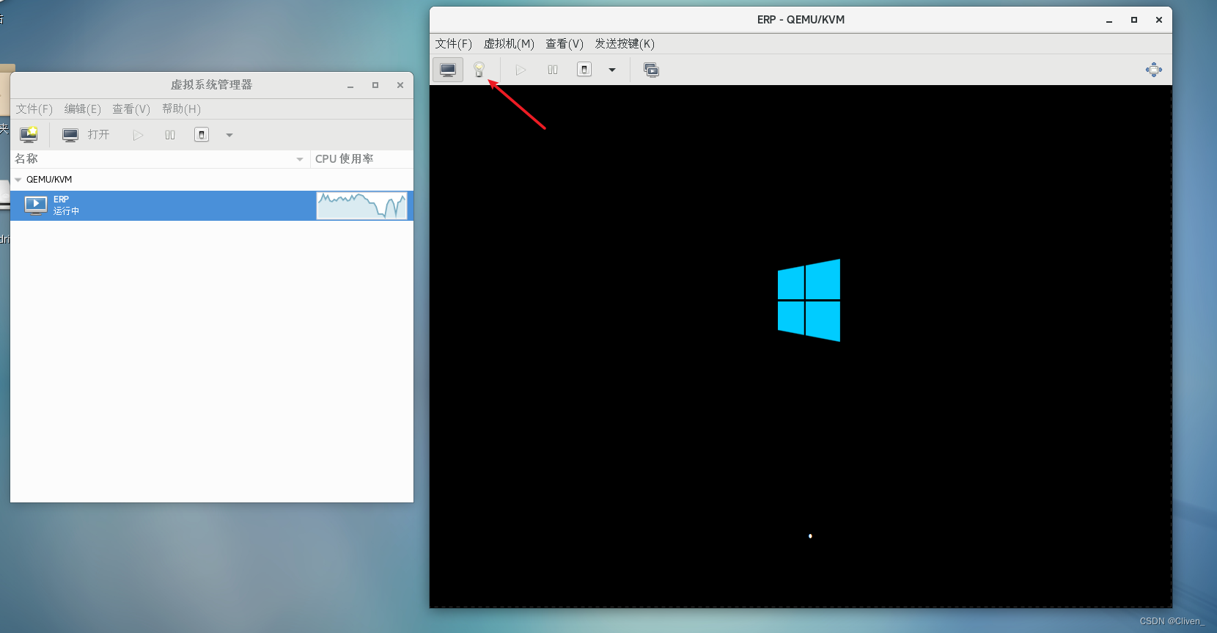Click the run button in manager toolbar
1217x633 pixels.
pyautogui.click(x=138, y=135)
